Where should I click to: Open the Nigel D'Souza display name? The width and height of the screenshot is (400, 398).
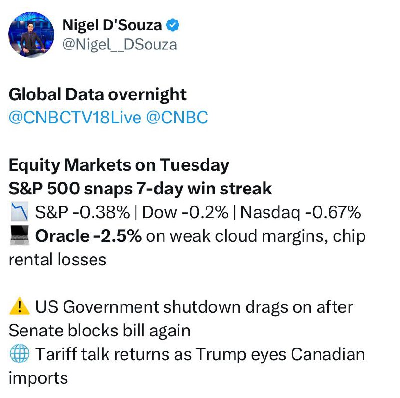click(x=112, y=25)
